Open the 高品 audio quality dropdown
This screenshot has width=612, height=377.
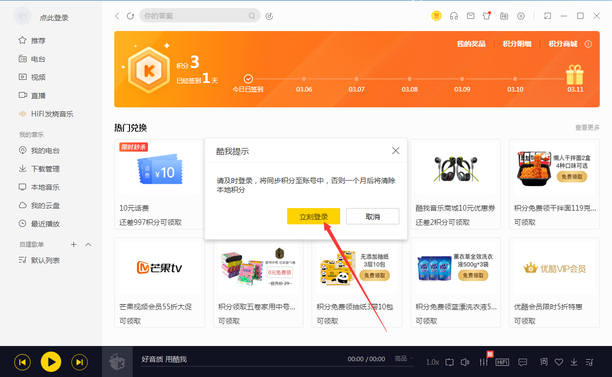[403, 359]
